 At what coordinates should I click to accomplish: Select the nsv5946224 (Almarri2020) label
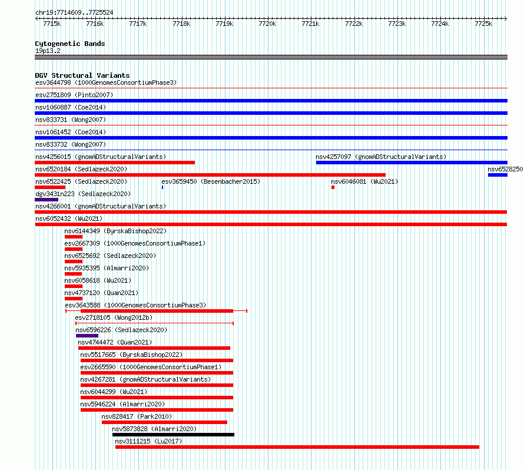pyautogui.click(x=122, y=404)
